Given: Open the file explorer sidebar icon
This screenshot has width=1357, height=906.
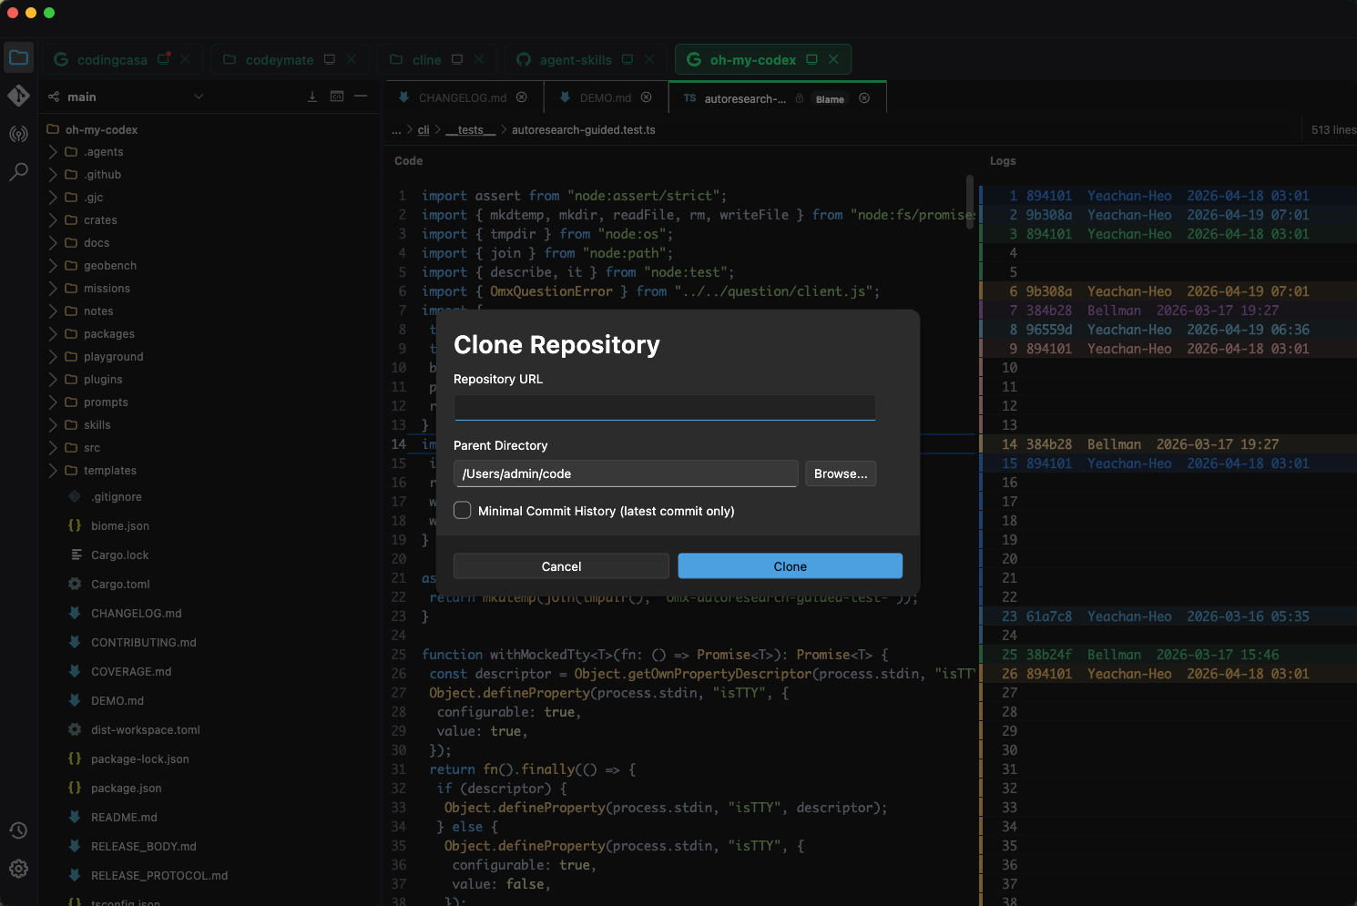Looking at the screenshot, I should (x=18, y=57).
